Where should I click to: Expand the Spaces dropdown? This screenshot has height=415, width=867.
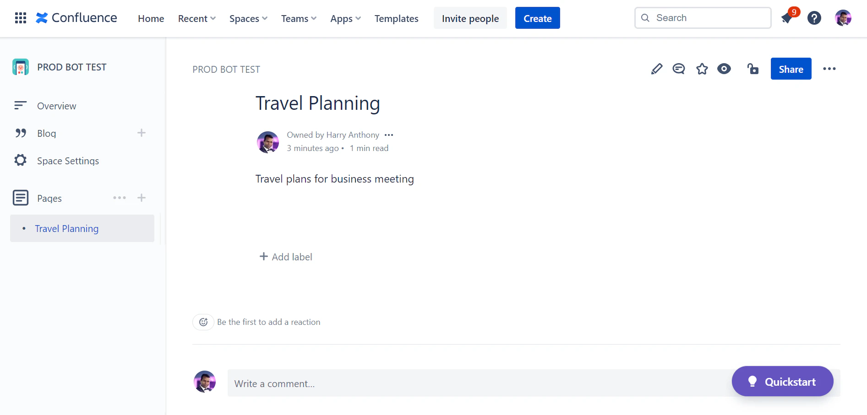(248, 19)
